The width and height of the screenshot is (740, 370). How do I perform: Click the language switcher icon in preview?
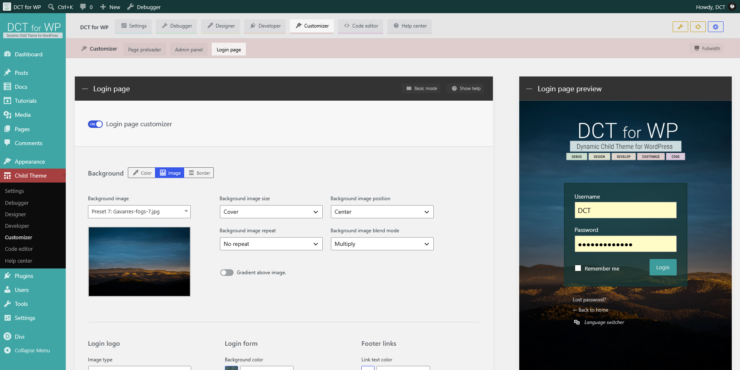click(x=577, y=322)
